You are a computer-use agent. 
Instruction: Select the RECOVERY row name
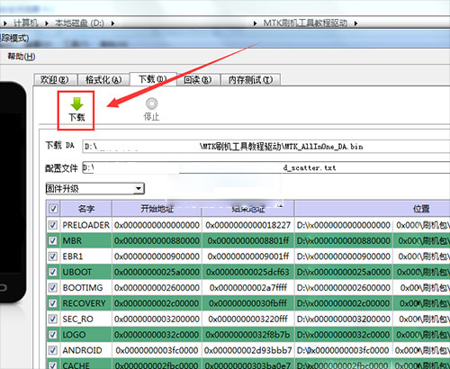[x=84, y=303]
